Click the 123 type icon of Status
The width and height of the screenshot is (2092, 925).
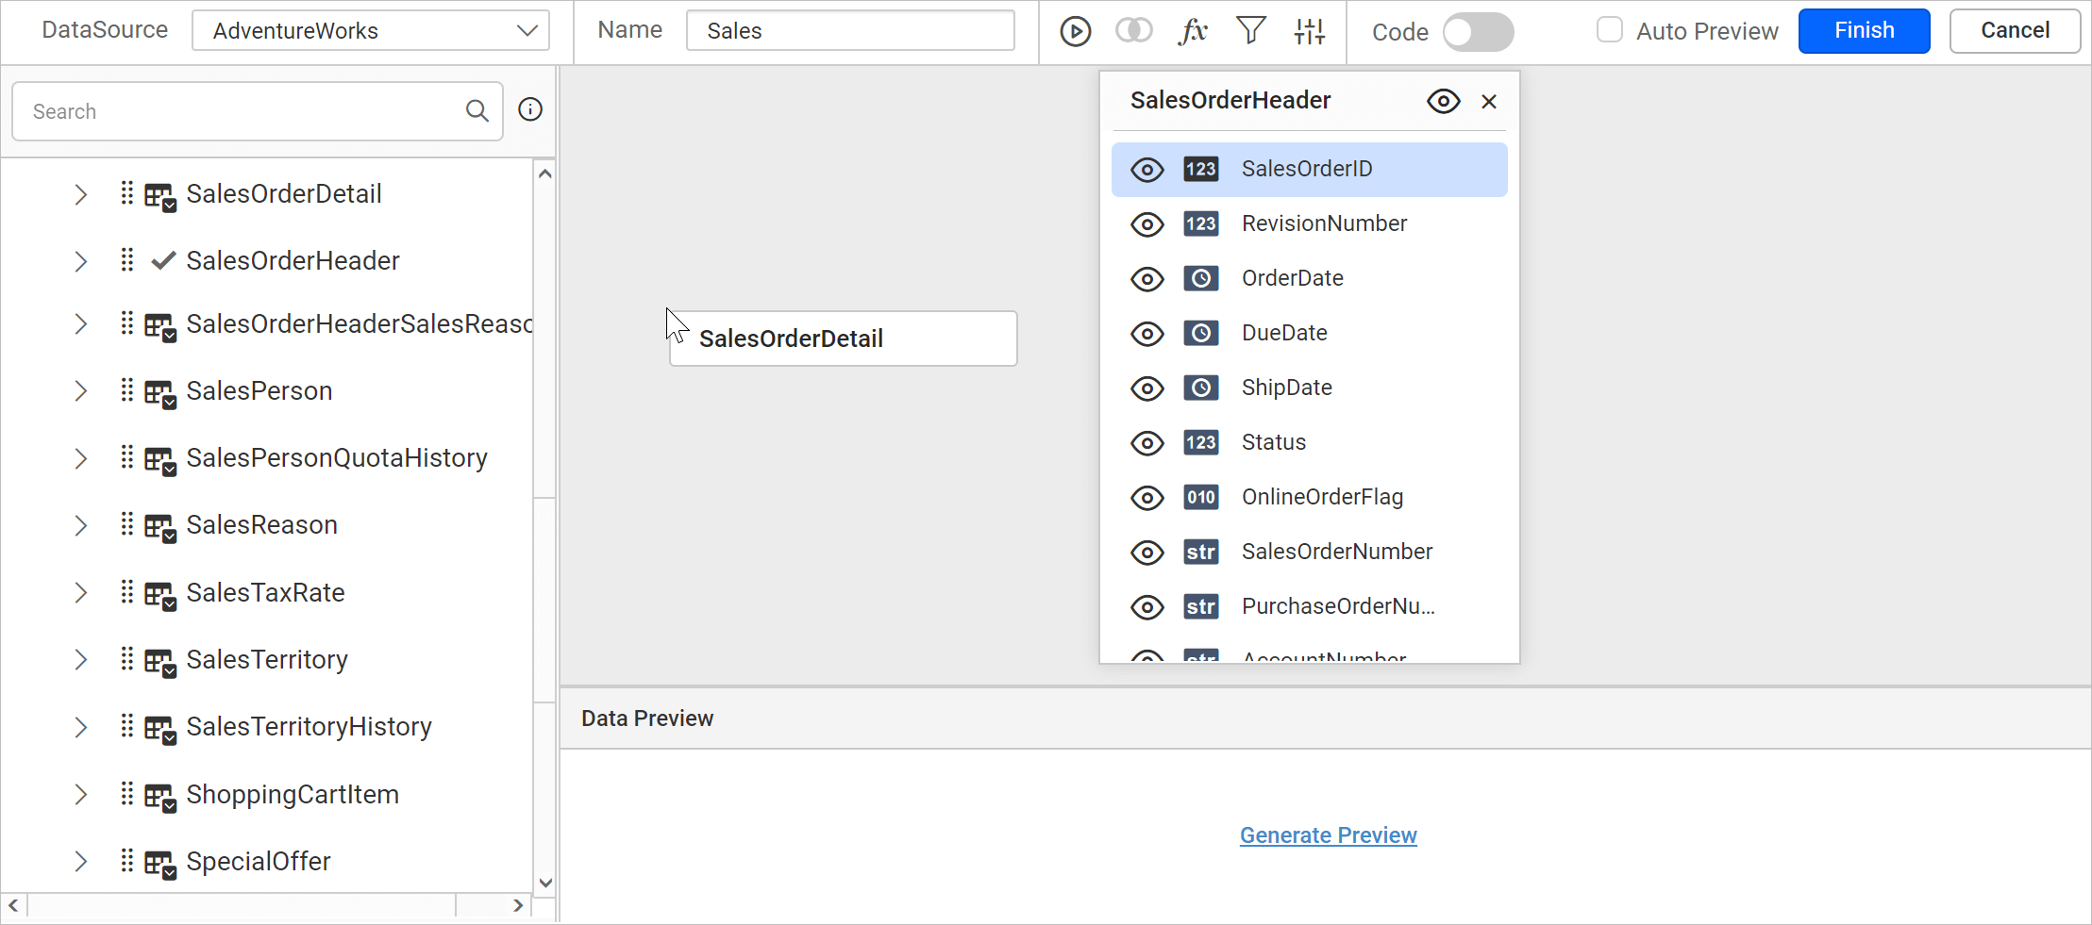tap(1201, 442)
